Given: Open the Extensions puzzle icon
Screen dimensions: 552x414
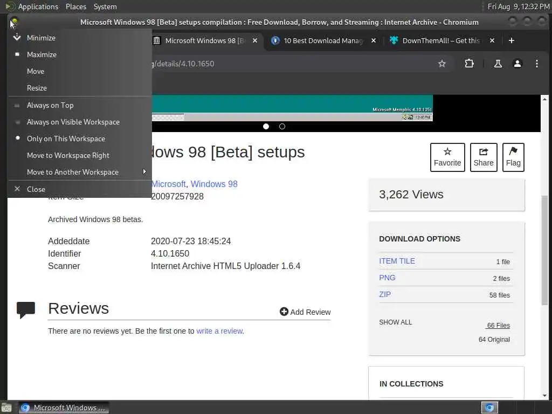Looking at the screenshot, I should (x=470, y=64).
